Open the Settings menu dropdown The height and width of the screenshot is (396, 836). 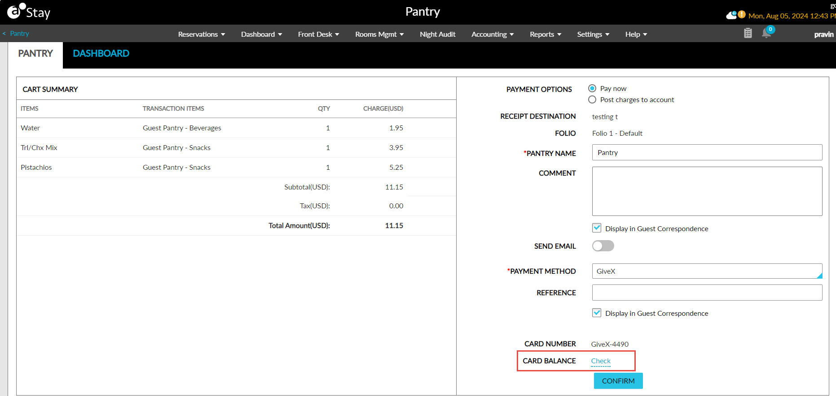click(593, 34)
